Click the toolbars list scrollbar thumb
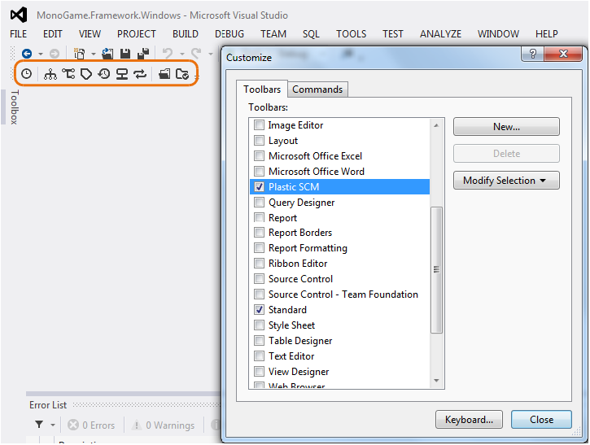Screen dimensions: 590x445 pyautogui.click(x=436, y=268)
